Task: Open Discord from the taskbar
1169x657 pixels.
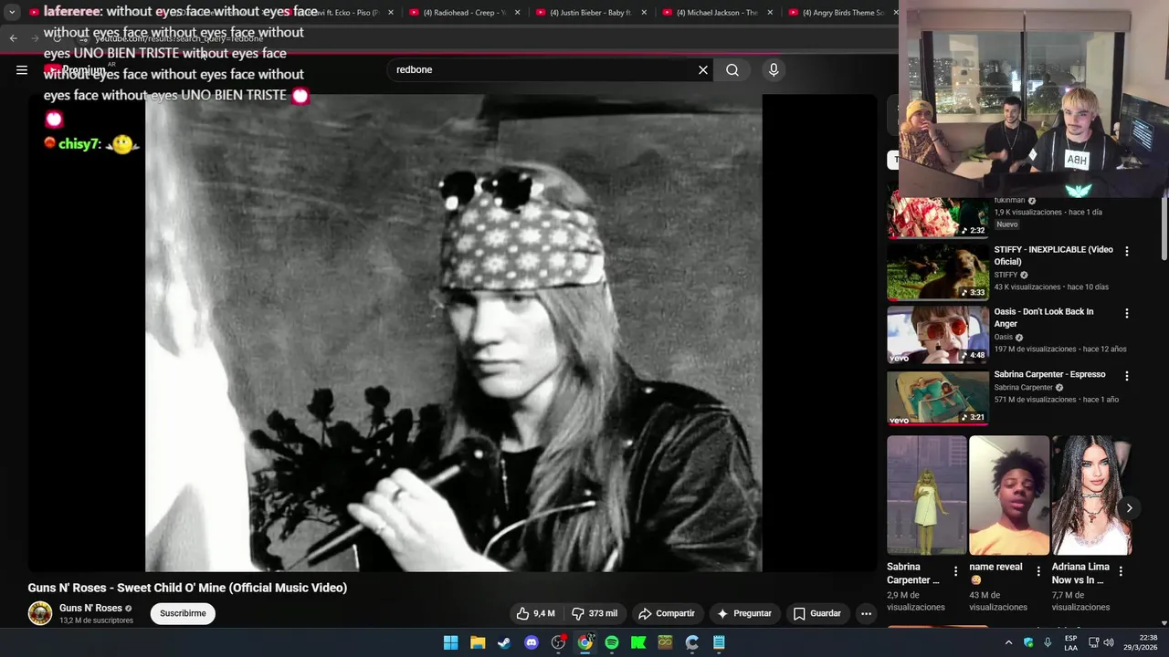Action: 532,642
